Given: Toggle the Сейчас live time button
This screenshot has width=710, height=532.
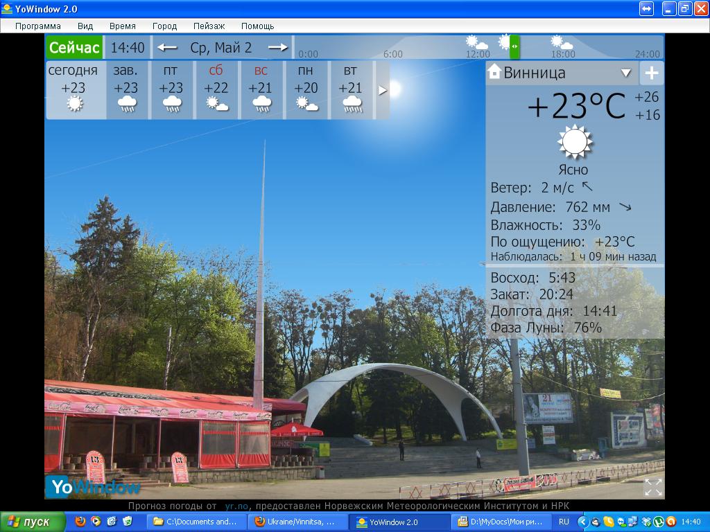Looking at the screenshot, I should [75, 48].
